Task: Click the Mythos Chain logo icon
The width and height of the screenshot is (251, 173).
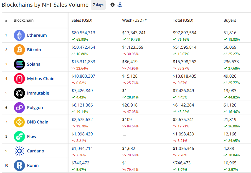Action: coord(19,79)
